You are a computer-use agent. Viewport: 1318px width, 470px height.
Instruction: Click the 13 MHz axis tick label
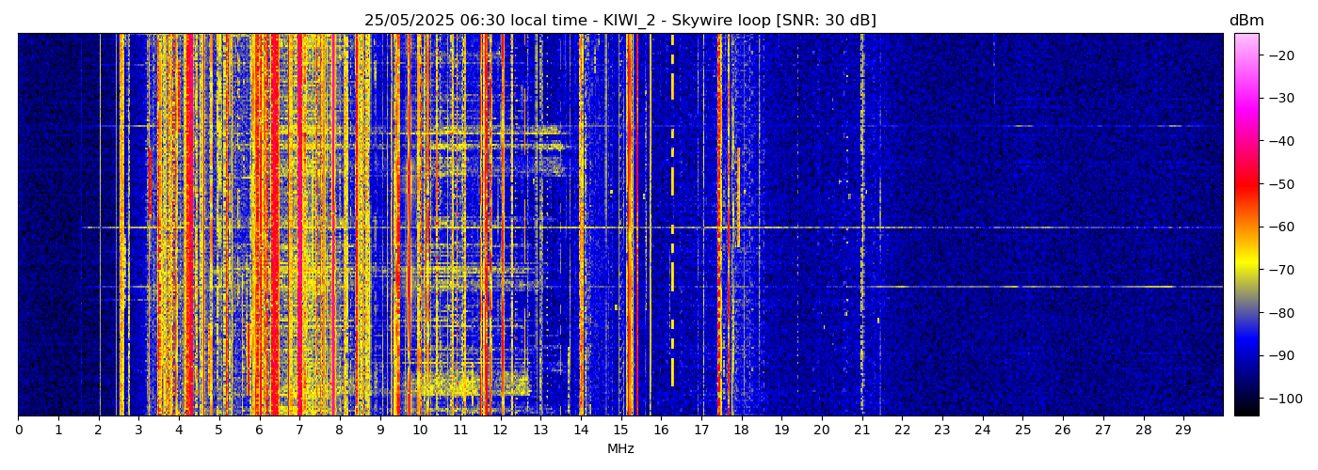tap(540, 430)
